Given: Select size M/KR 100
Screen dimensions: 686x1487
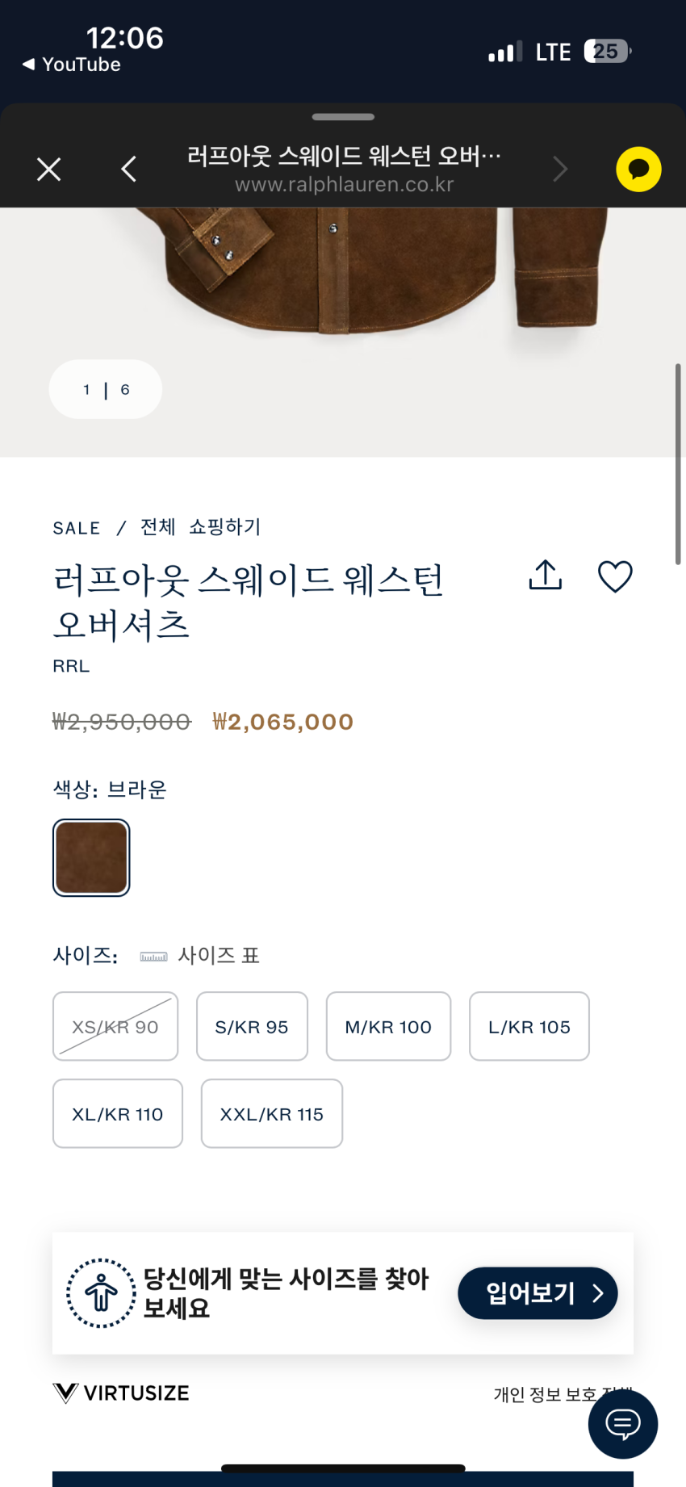Looking at the screenshot, I should 388,1027.
